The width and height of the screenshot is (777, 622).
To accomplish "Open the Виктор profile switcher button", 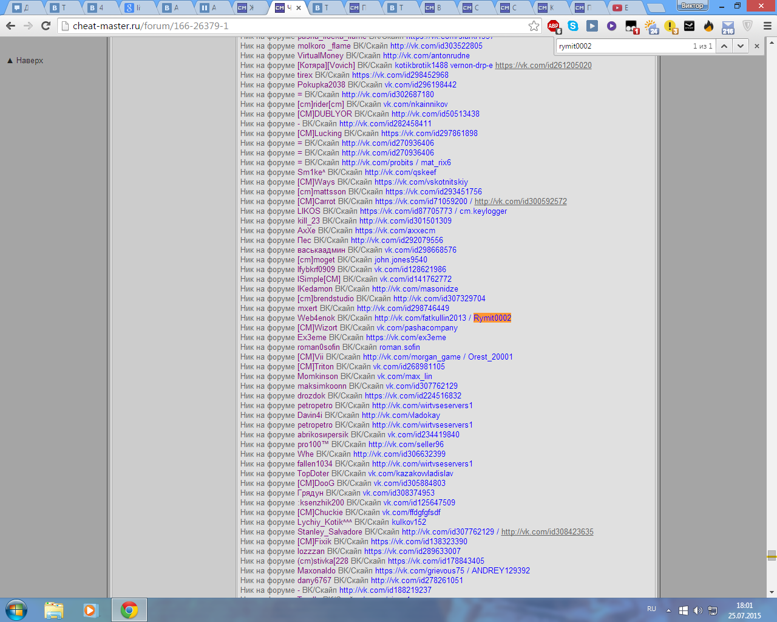I will [692, 6].
